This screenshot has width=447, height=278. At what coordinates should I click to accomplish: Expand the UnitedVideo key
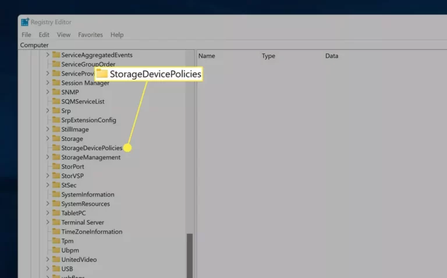click(48, 259)
